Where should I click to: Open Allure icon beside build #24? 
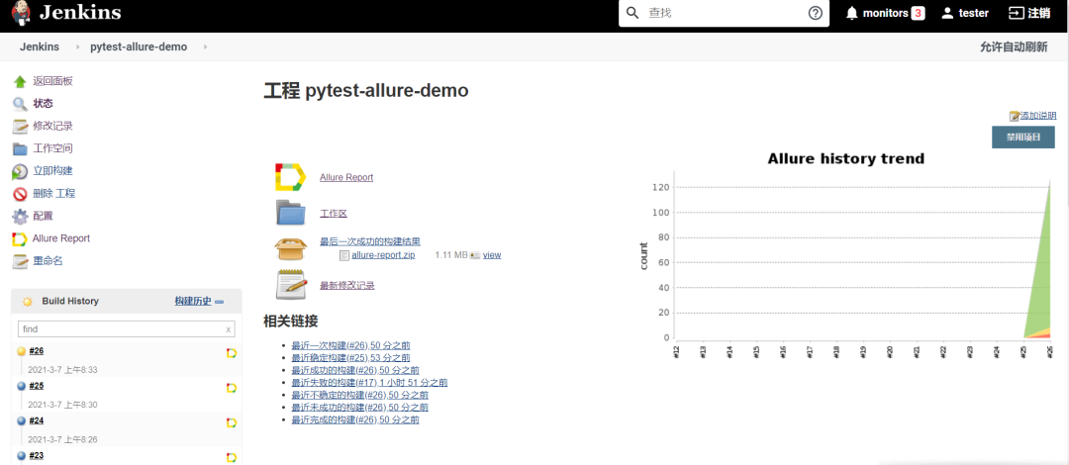point(231,422)
